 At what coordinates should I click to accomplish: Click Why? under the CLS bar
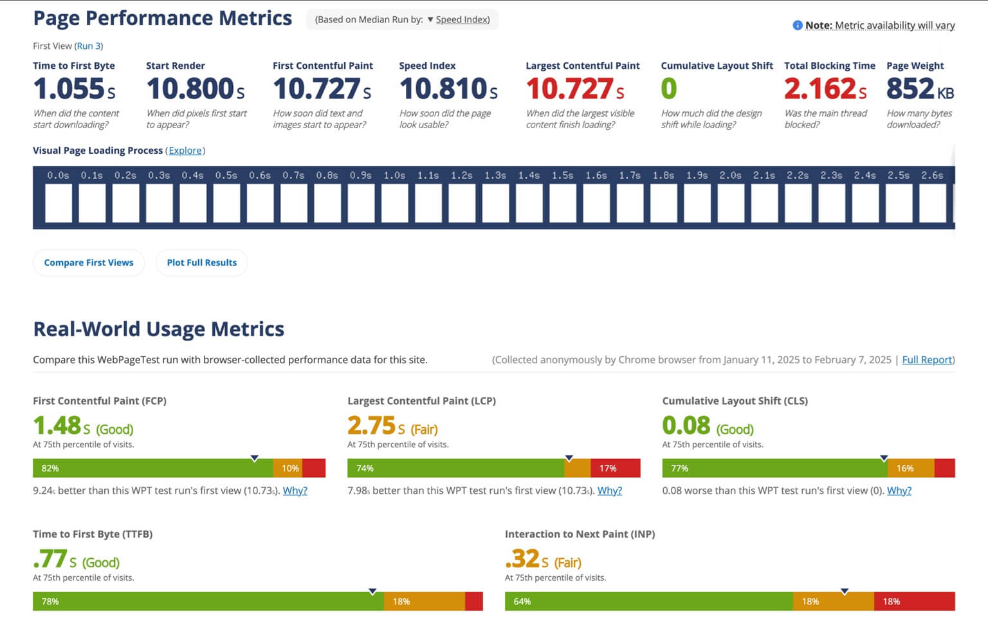pos(899,491)
